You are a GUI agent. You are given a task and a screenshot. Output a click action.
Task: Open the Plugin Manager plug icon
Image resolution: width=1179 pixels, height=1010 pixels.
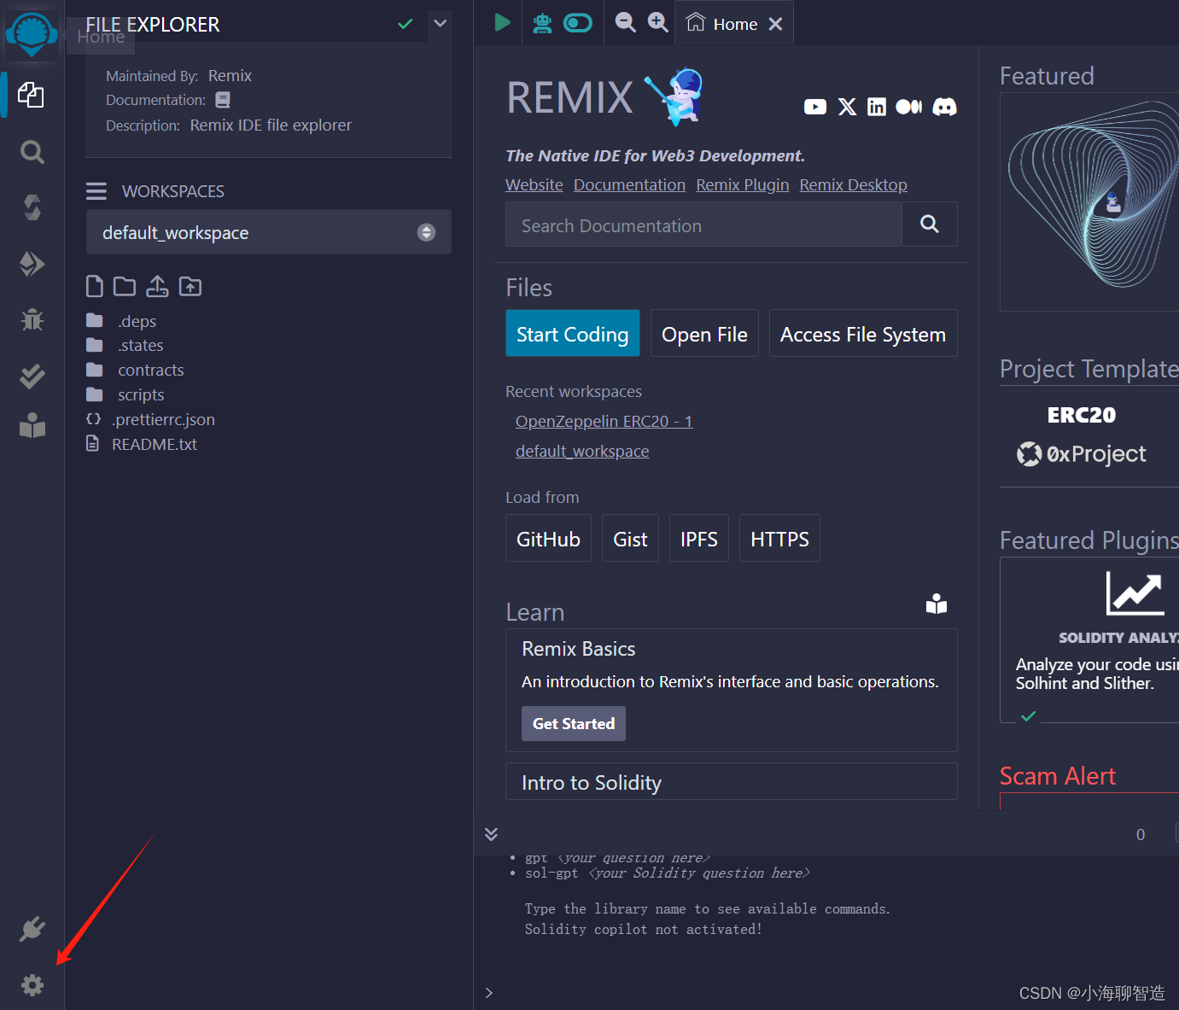32,929
